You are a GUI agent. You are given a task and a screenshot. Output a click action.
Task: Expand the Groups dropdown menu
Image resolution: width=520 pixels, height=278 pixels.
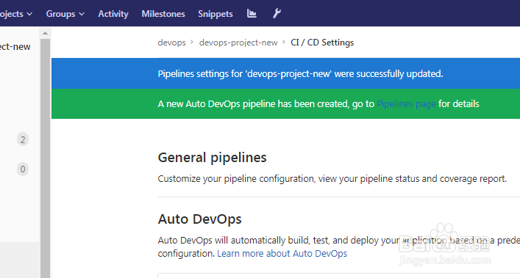pos(65,14)
